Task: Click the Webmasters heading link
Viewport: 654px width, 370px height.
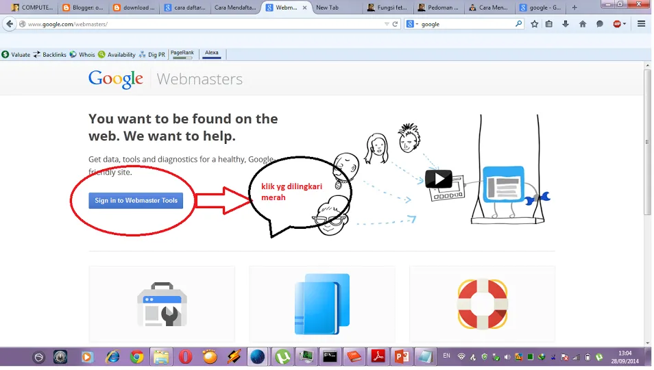Action: tap(199, 79)
